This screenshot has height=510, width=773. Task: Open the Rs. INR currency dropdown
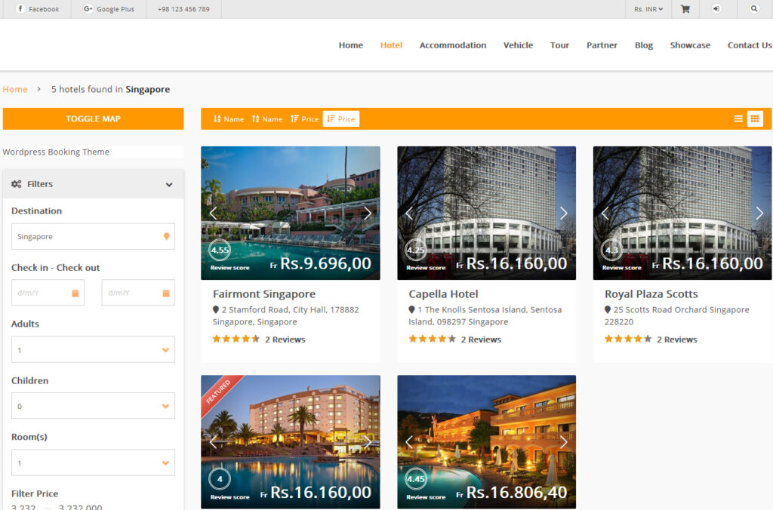pyautogui.click(x=648, y=9)
